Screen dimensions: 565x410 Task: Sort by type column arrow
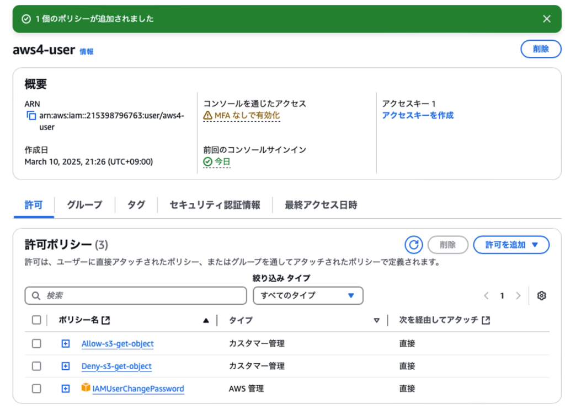(376, 320)
